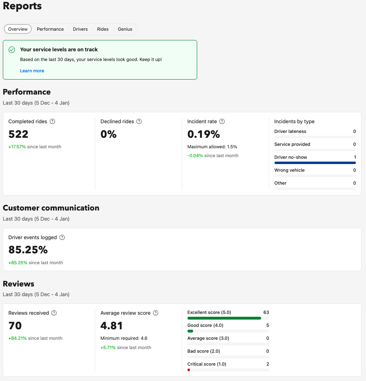Click the 522 completed rides figure
The width and height of the screenshot is (366, 381).
point(18,134)
